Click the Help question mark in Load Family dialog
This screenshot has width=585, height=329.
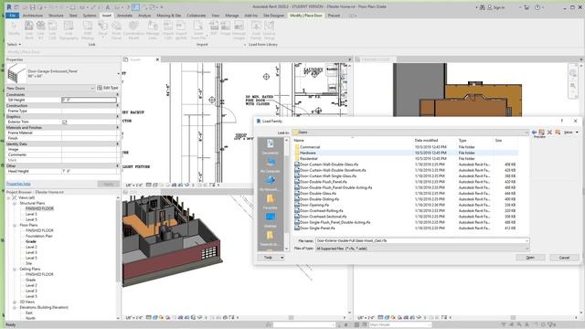(x=562, y=121)
